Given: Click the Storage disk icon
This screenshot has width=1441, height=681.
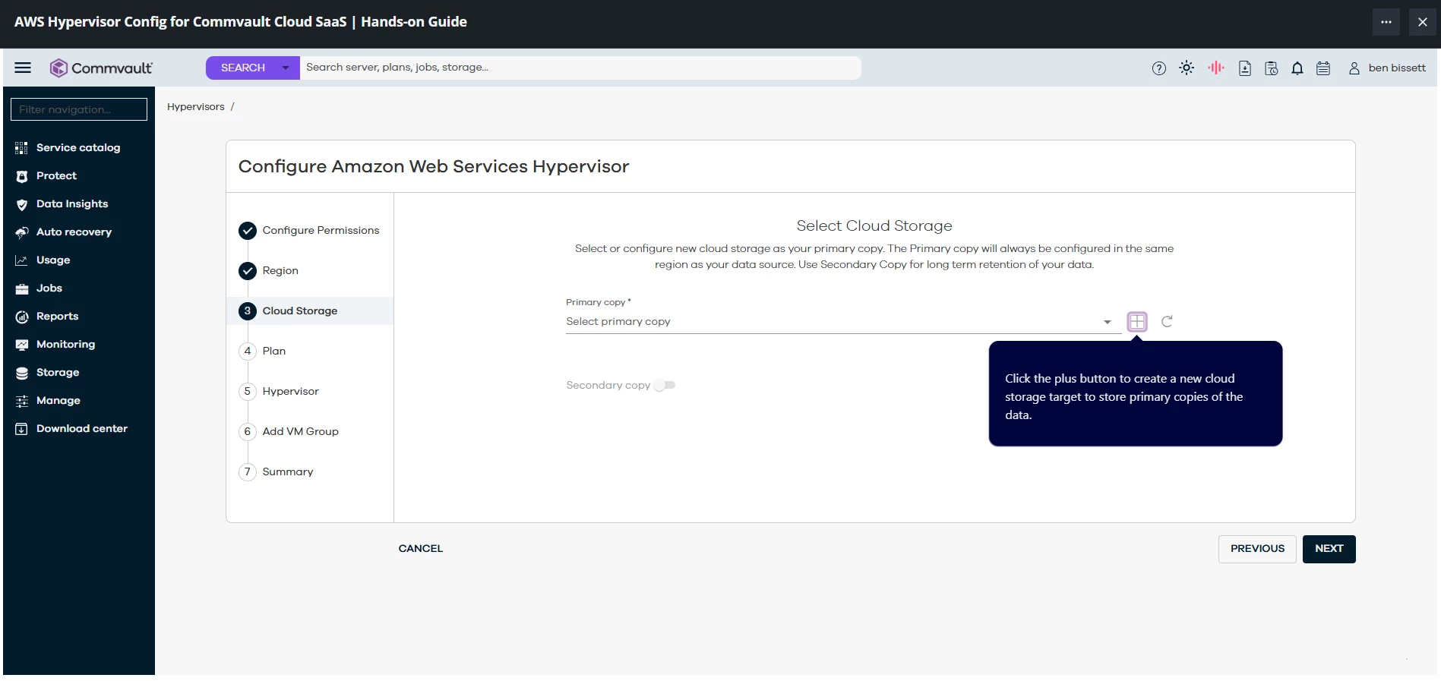Looking at the screenshot, I should [x=21, y=373].
